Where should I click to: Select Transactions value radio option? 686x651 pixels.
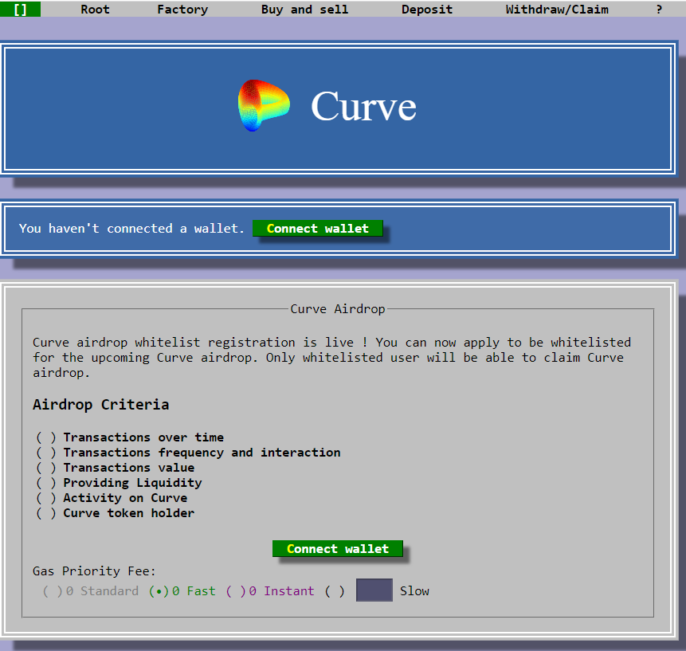(46, 468)
